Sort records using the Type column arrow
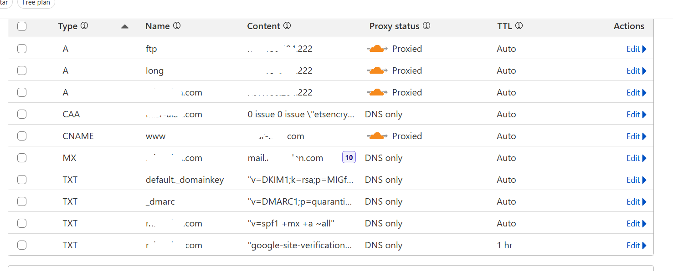Screen dimensions: 673x271 (x=125, y=26)
